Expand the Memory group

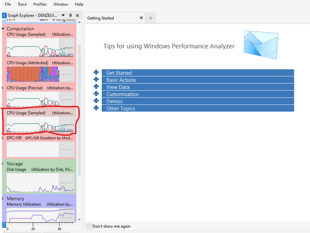[3, 198]
